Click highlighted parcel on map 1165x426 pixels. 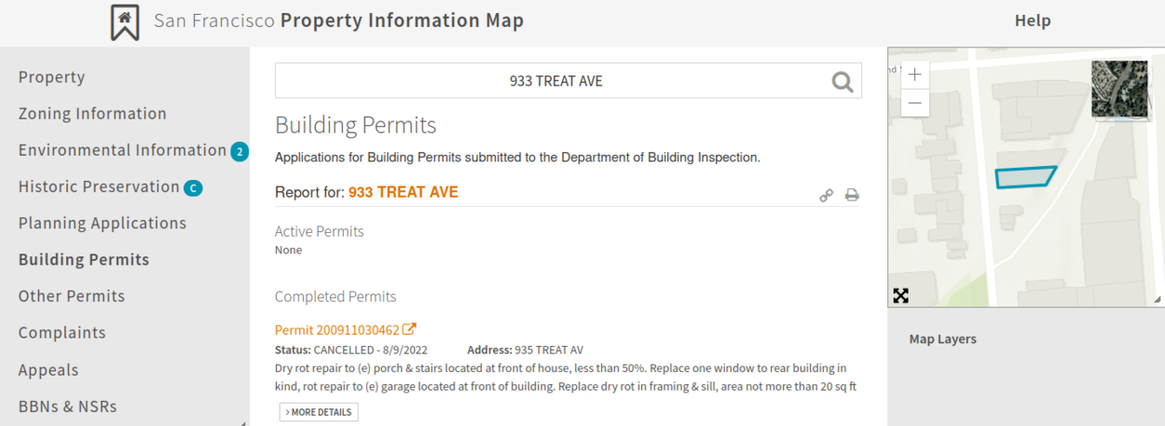(1024, 177)
